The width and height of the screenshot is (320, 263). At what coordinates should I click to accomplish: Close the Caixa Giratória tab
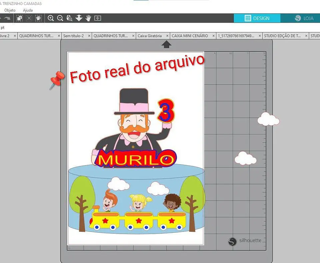pos(167,36)
